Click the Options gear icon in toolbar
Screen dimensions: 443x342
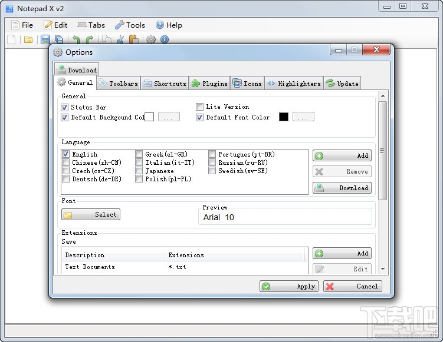tap(151, 39)
